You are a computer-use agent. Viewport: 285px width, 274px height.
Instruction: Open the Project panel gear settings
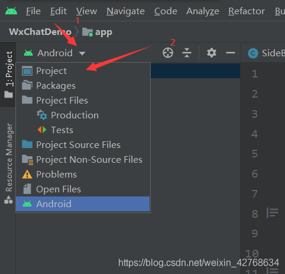click(x=212, y=53)
